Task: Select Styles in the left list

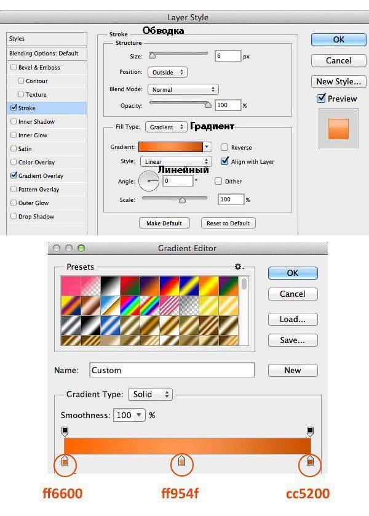Action: click(x=47, y=39)
